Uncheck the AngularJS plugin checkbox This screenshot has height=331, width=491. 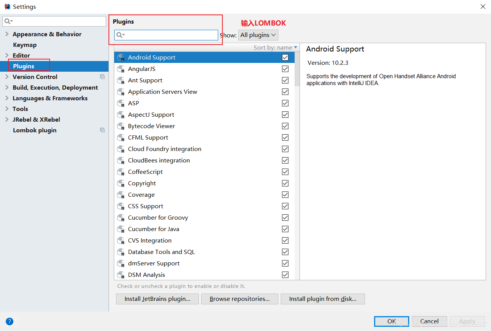coord(285,69)
